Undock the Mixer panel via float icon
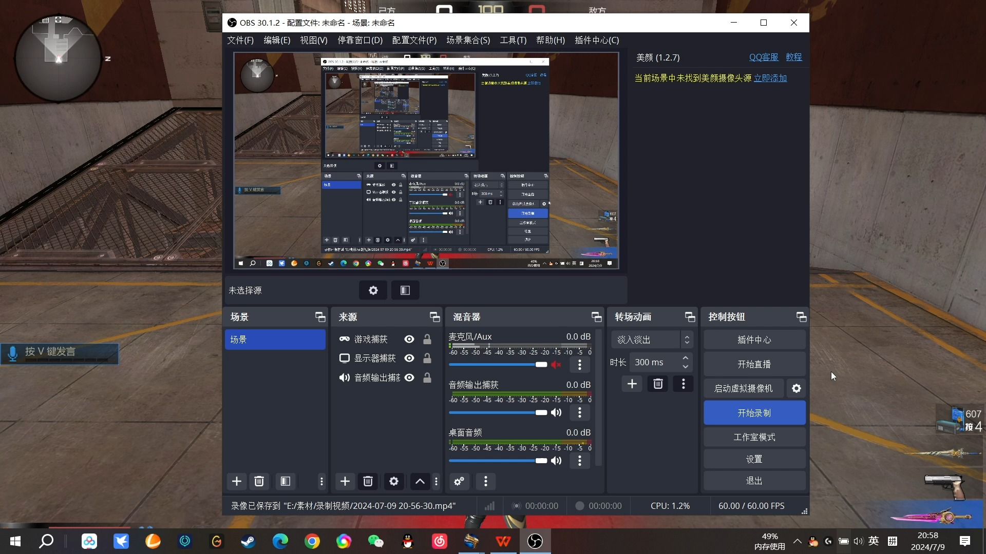The image size is (986, 554). pos(596,317)
